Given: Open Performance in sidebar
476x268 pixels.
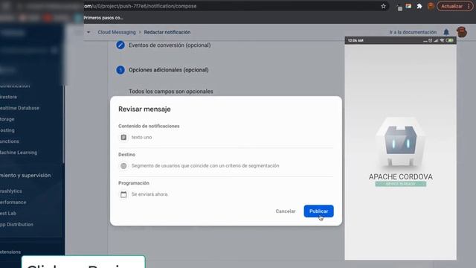Looking at the screenshot, I should (x=13, y=202).
